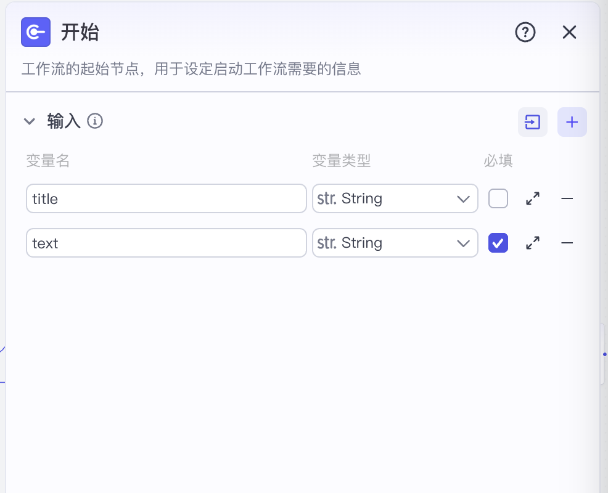Click the 开始 title text
608x493 pixels.
point(80,32)
